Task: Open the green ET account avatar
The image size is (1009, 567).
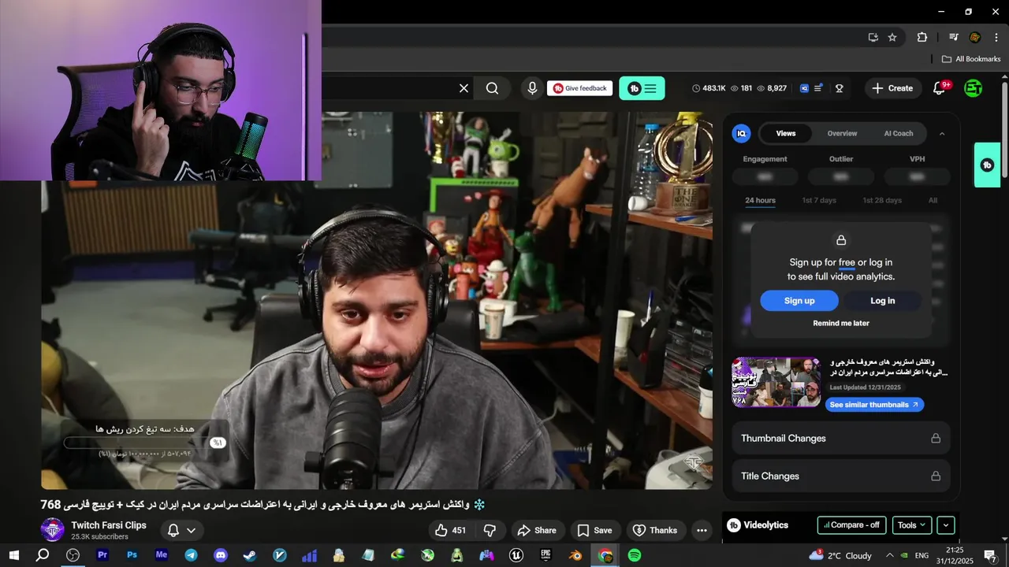Action: (x=974, y=88)
